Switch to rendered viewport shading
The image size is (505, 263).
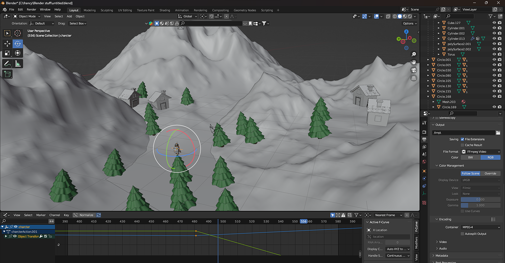[410, 17]
